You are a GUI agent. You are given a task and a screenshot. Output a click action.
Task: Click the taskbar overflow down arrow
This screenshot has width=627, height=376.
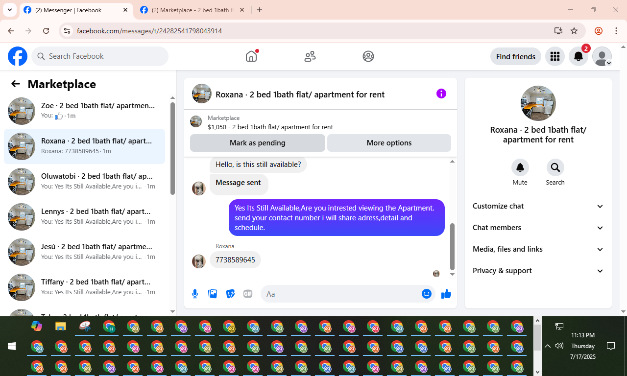[x=537, y=372]
